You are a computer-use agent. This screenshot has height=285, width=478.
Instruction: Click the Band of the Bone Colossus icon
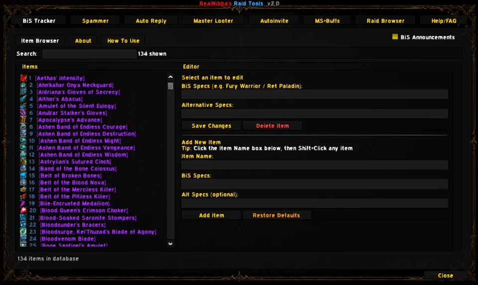23,169
